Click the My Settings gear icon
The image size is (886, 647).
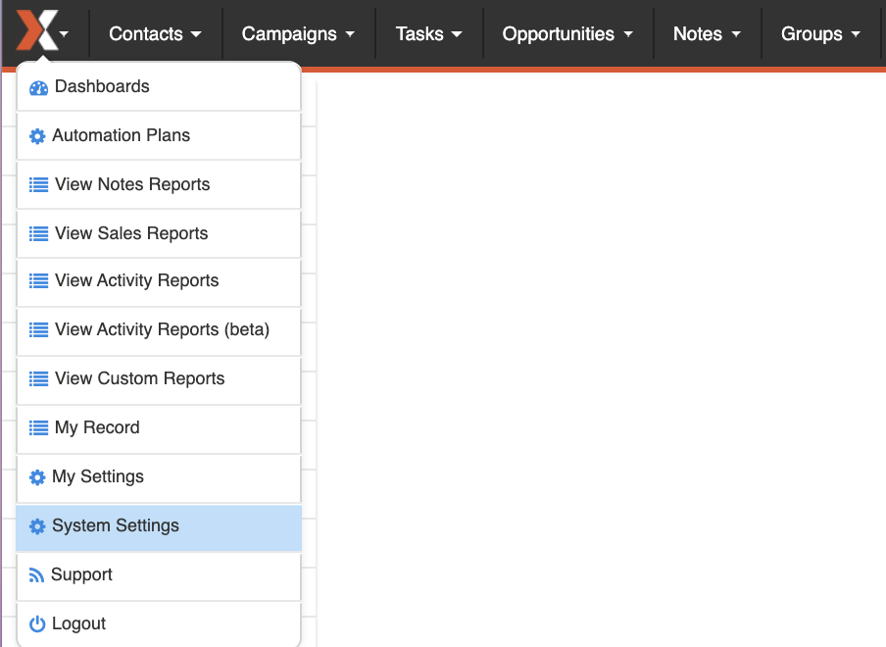coord(37,477)
